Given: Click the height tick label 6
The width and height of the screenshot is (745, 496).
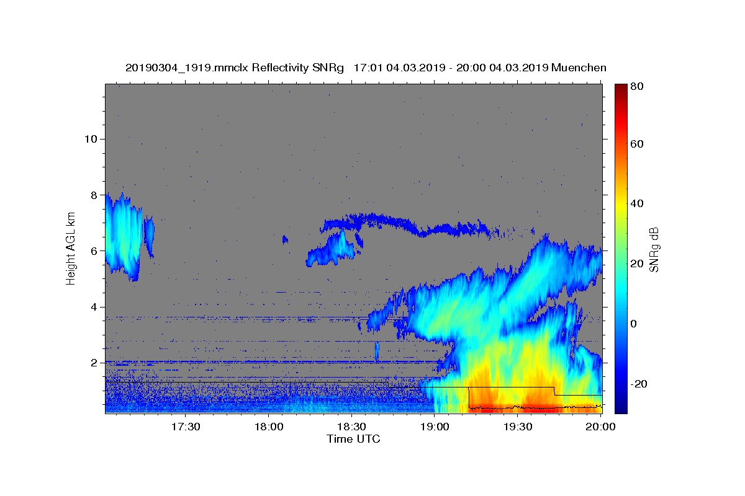Looking at the screenshot, I should [94, 250].
